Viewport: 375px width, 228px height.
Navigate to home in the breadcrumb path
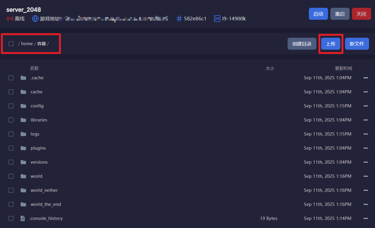click(27, 44)
